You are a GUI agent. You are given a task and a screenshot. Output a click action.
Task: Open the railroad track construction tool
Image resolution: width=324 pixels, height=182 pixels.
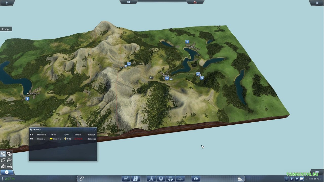coord(126,179)
